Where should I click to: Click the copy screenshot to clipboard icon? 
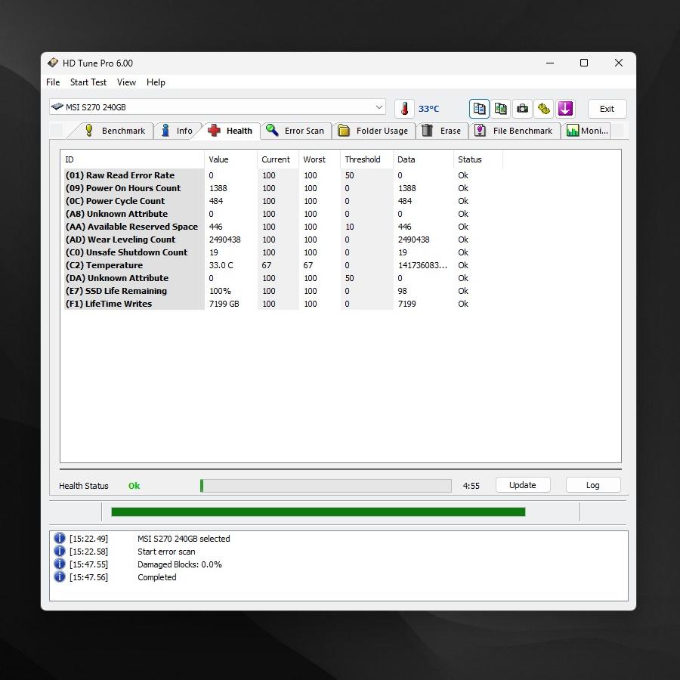(500, 109)
